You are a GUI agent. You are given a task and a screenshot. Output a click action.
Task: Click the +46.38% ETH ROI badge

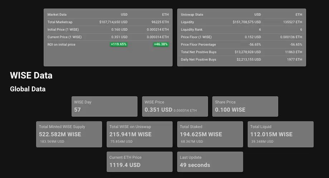[x=161, y=44]
